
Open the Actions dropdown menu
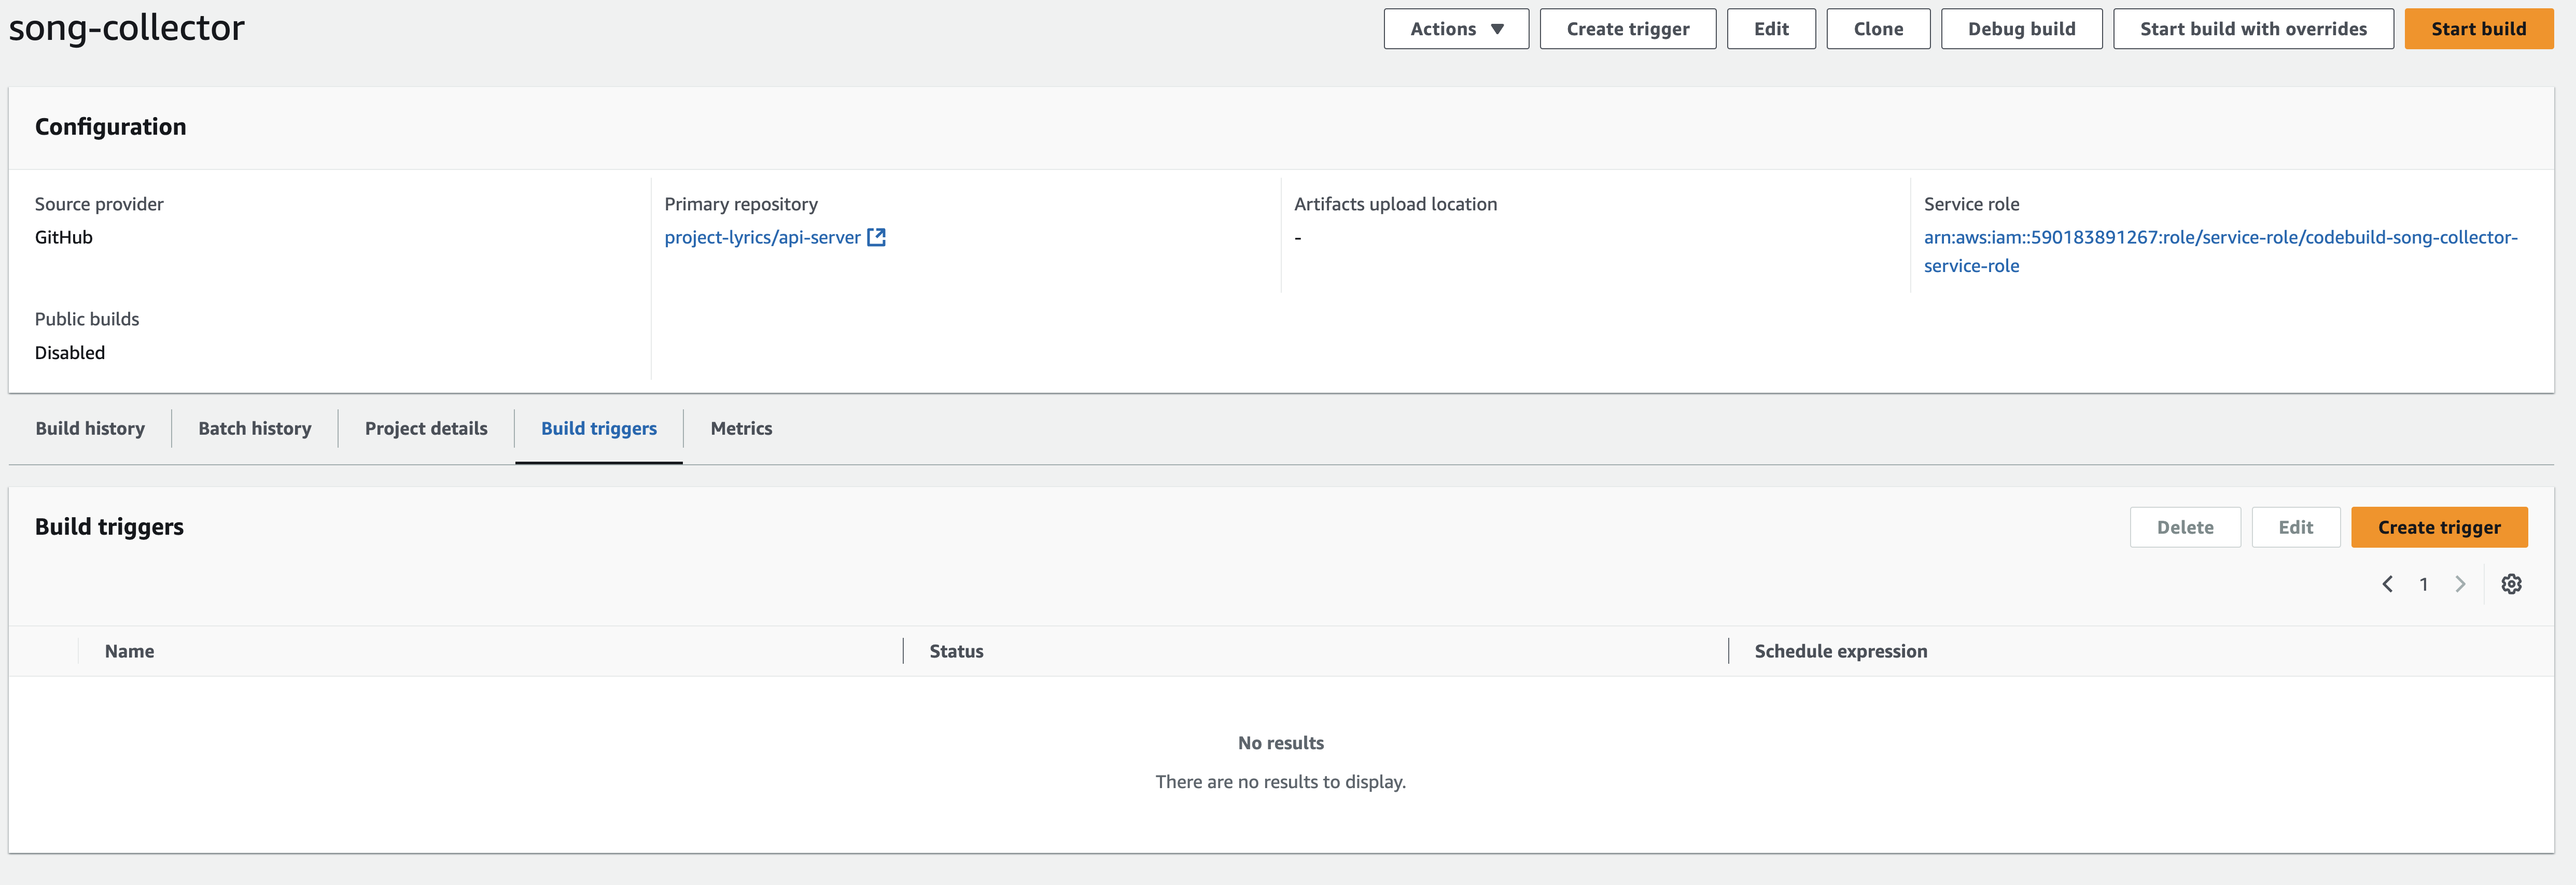click(1455, 29)
